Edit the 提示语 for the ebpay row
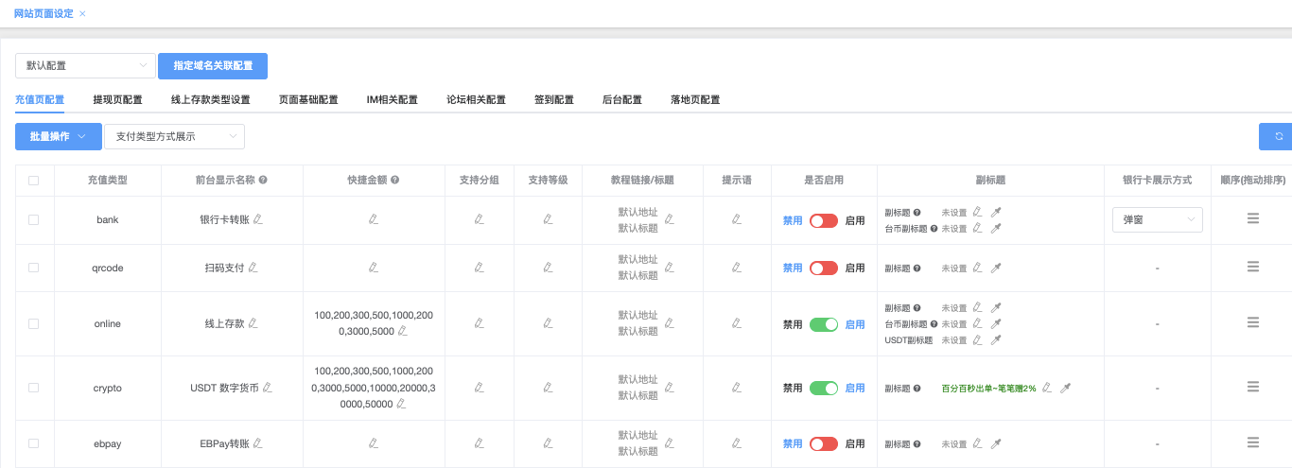Screen dimensions: 1292x468 coord(737,443)
